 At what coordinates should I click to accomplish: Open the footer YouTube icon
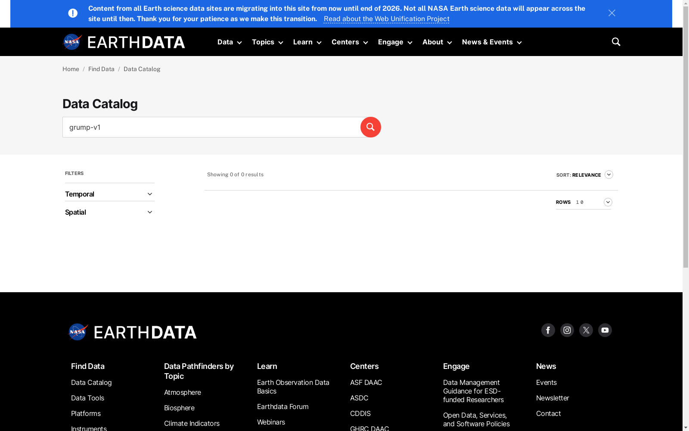pyautogui.click(x=605, y=330)
